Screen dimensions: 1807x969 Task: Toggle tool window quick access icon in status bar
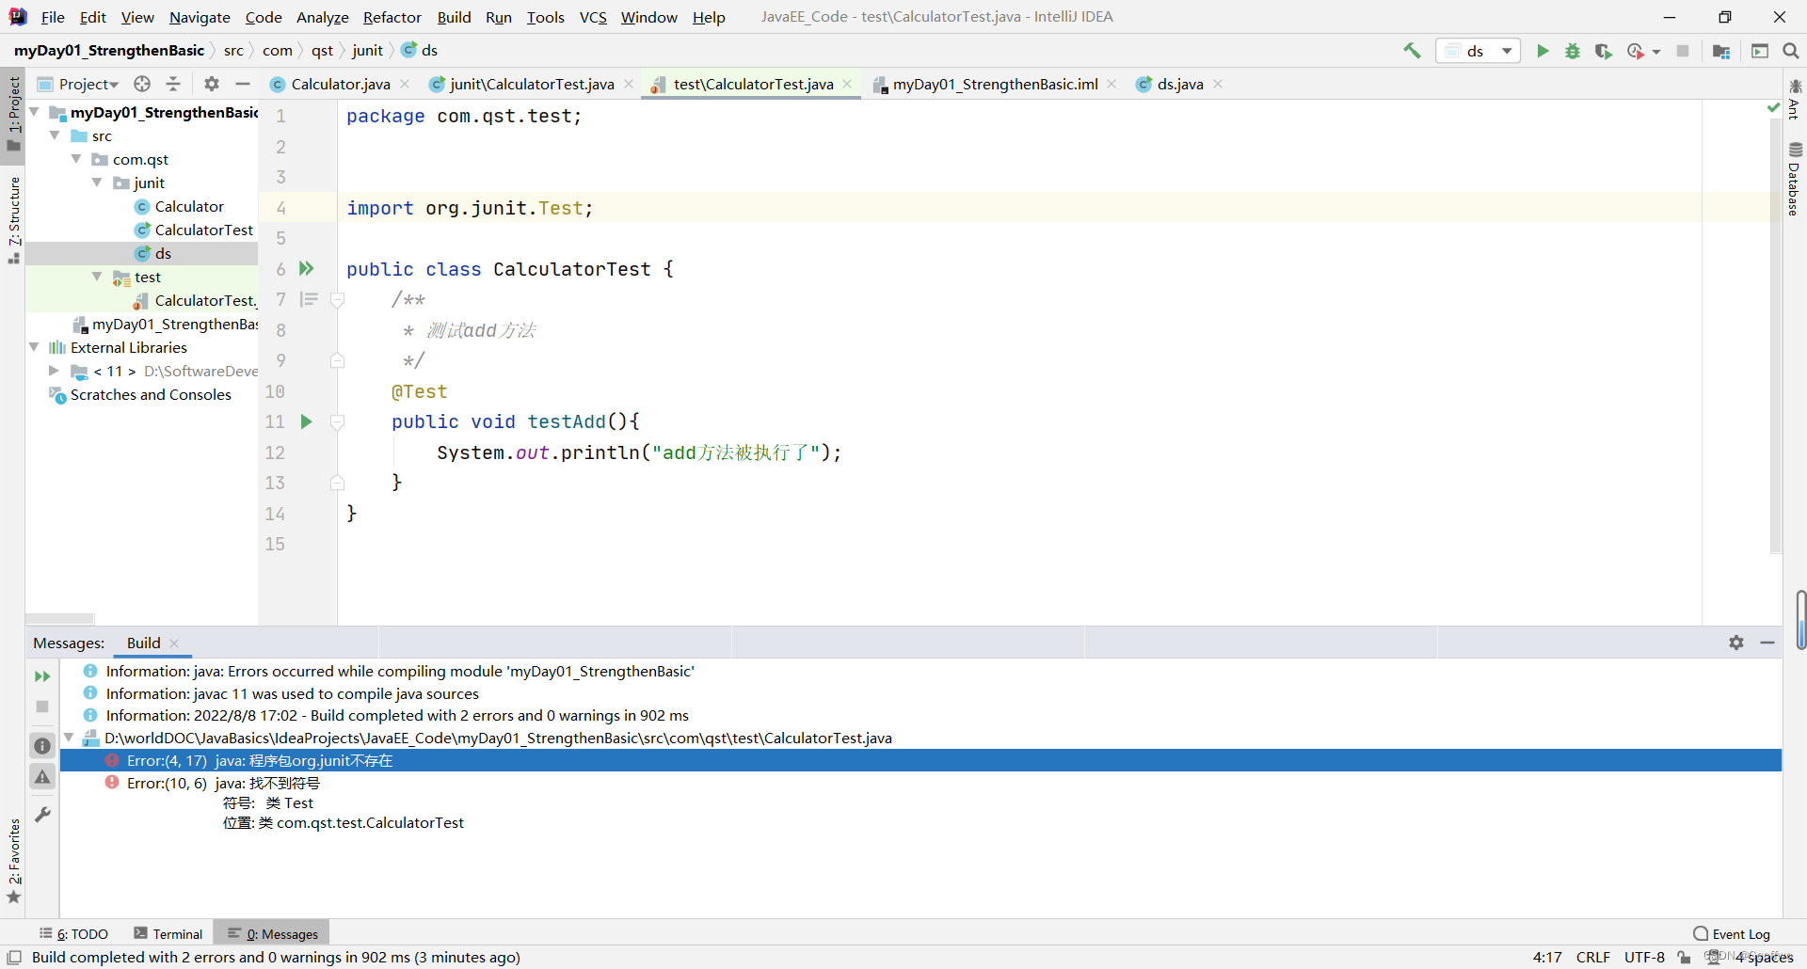pos(14,958)
